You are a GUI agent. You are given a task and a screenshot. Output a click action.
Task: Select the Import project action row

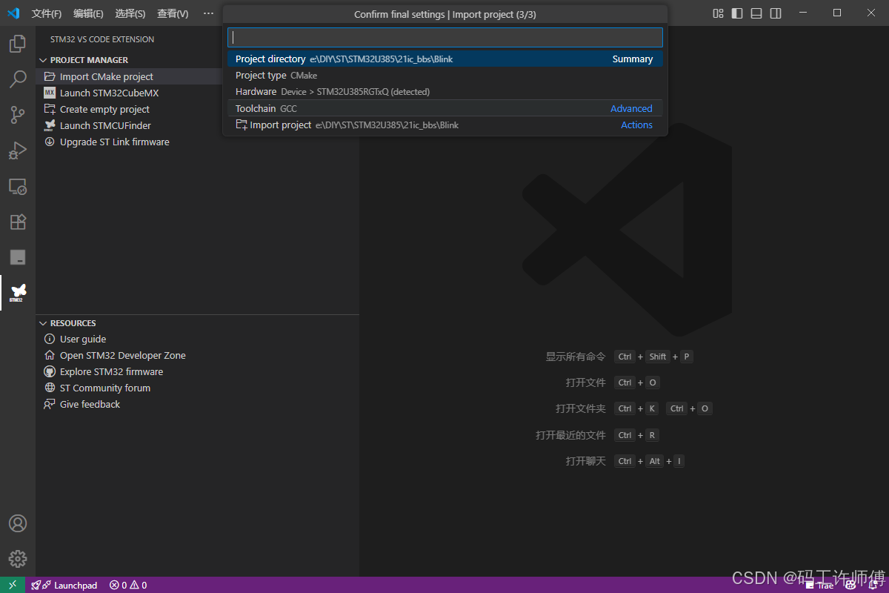[x=445, y=125]
